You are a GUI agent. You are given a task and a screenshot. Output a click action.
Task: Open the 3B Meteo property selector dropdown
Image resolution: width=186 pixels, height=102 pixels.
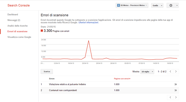pos(132,5)
